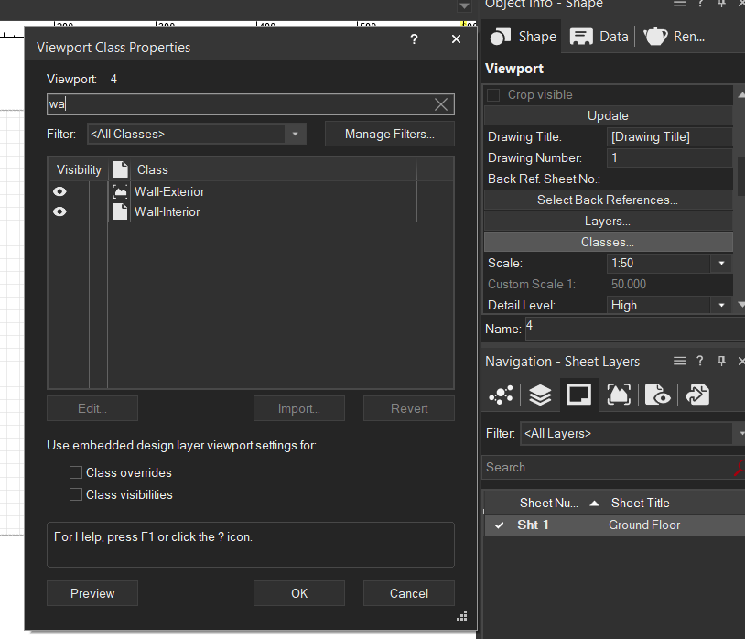Toggle visibility eye for Wall-Interior class
The width and height of the screenshot is (745, 639).
click(x=59, y=211)
